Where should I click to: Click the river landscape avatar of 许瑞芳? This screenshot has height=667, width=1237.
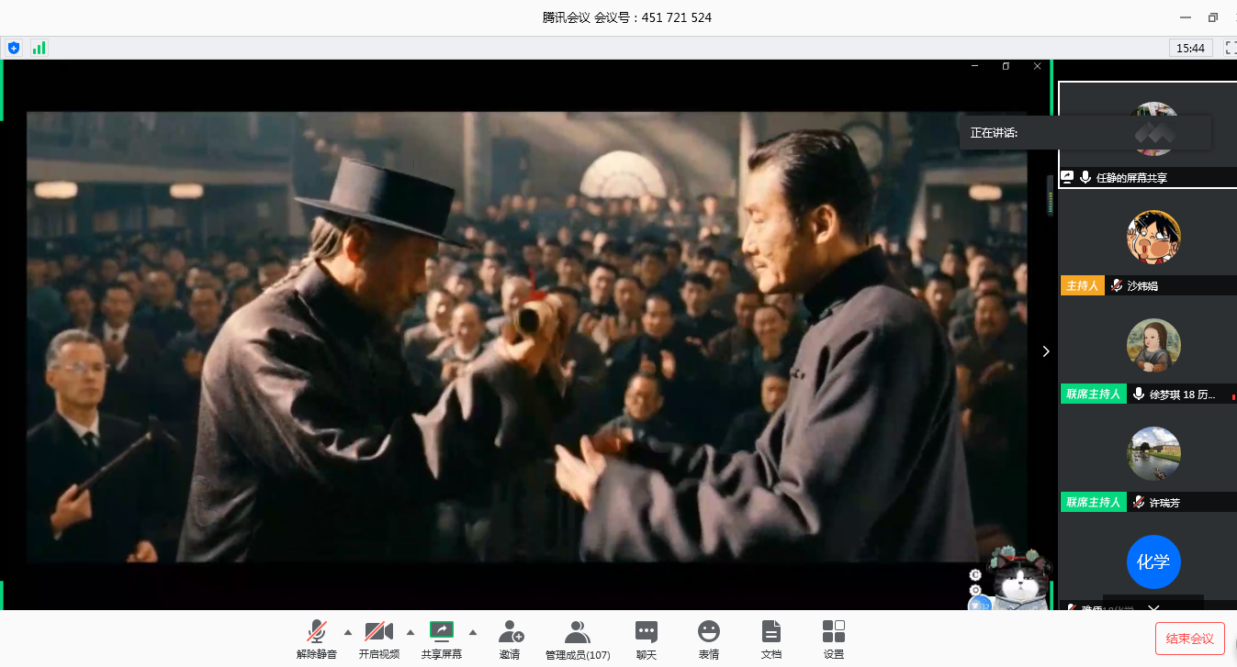tap(1153, 453)
